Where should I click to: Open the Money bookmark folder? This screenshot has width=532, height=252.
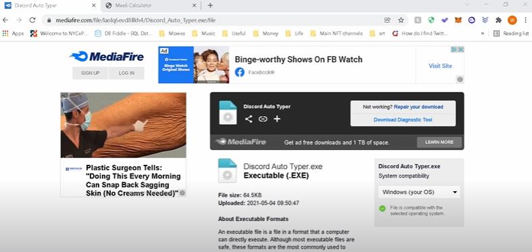point(266,33)
